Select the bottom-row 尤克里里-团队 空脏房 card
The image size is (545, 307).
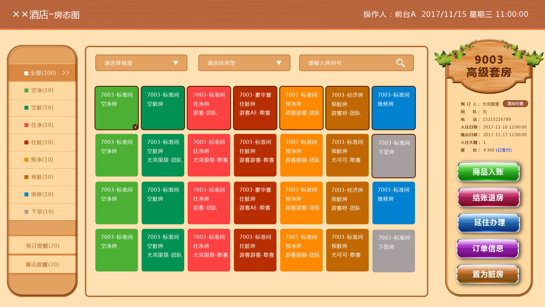point(163,250)
